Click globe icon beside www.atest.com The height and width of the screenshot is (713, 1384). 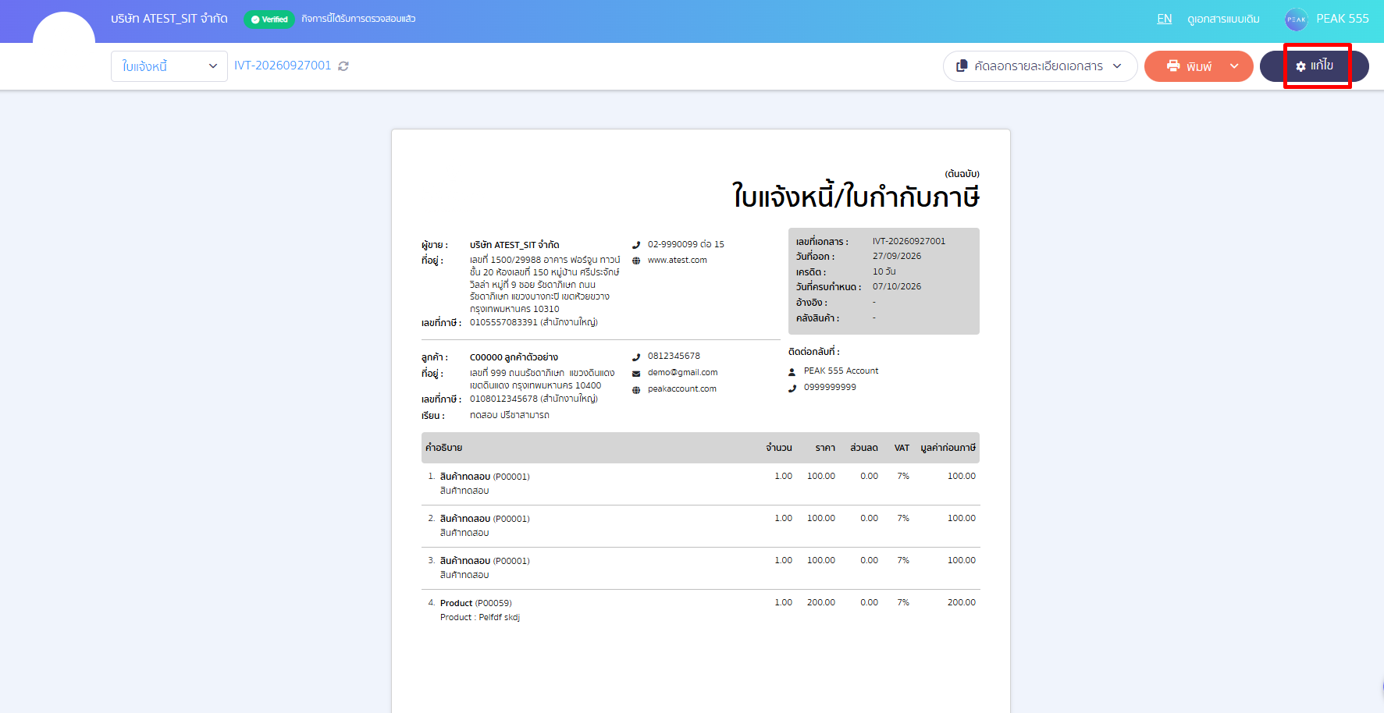pos(636,261)
